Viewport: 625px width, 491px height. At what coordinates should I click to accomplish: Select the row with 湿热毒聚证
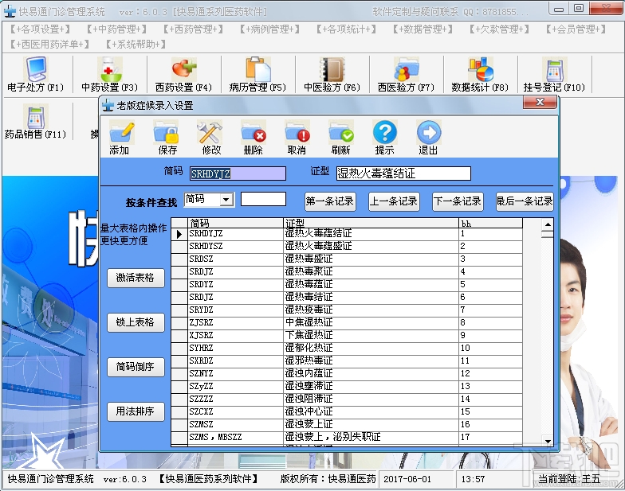pos(347,272)
